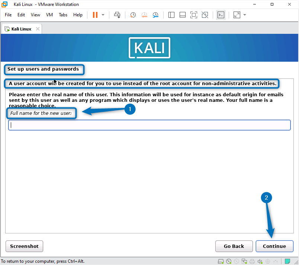Open the stretch mode dropdown arrow
The height and width of the screenshot is (265, 299).
(244, 15)
